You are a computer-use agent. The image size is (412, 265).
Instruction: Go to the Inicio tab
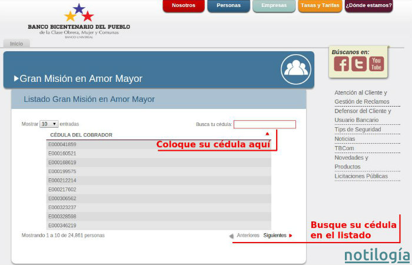(16, 44)
